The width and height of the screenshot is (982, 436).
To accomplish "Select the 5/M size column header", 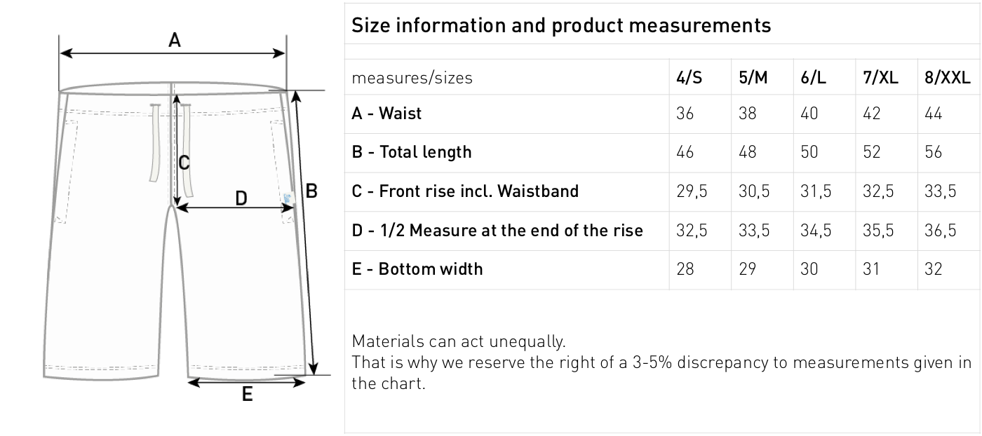I will click(753, 78).
